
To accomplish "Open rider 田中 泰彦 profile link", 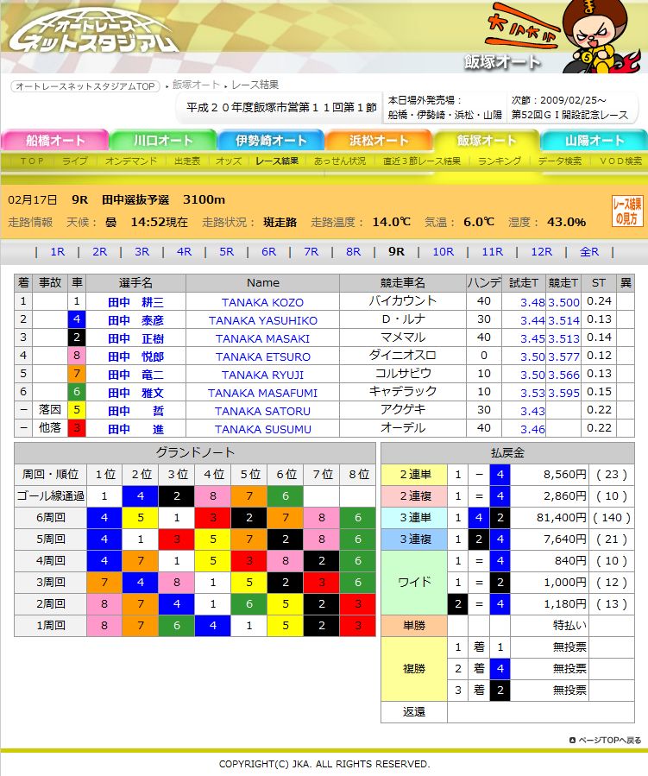I will (x=135, y=320).
